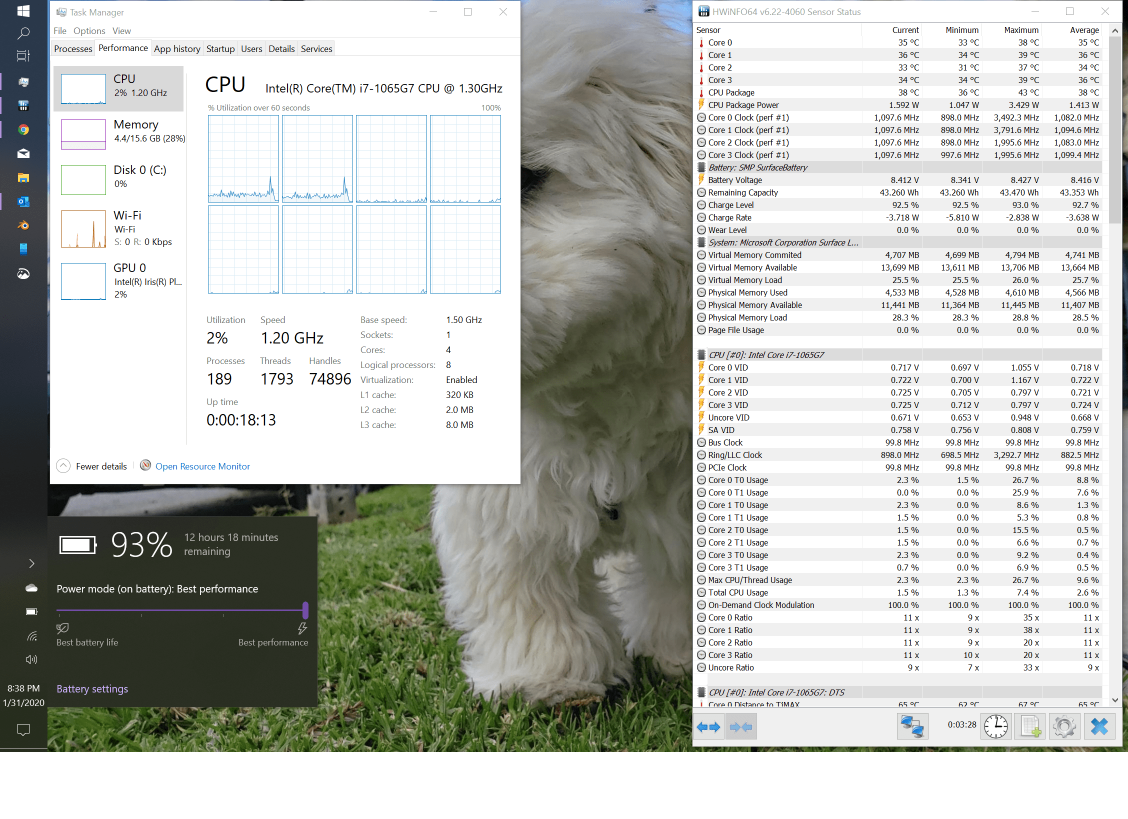Open HWiNFO remote network monitoring icon

pos(912,726)
